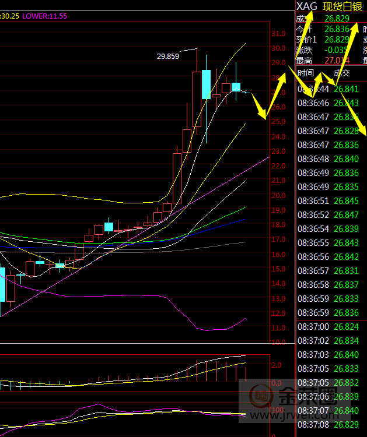
Task: Click the 31.0 price axis label
Action: point(278,34)
